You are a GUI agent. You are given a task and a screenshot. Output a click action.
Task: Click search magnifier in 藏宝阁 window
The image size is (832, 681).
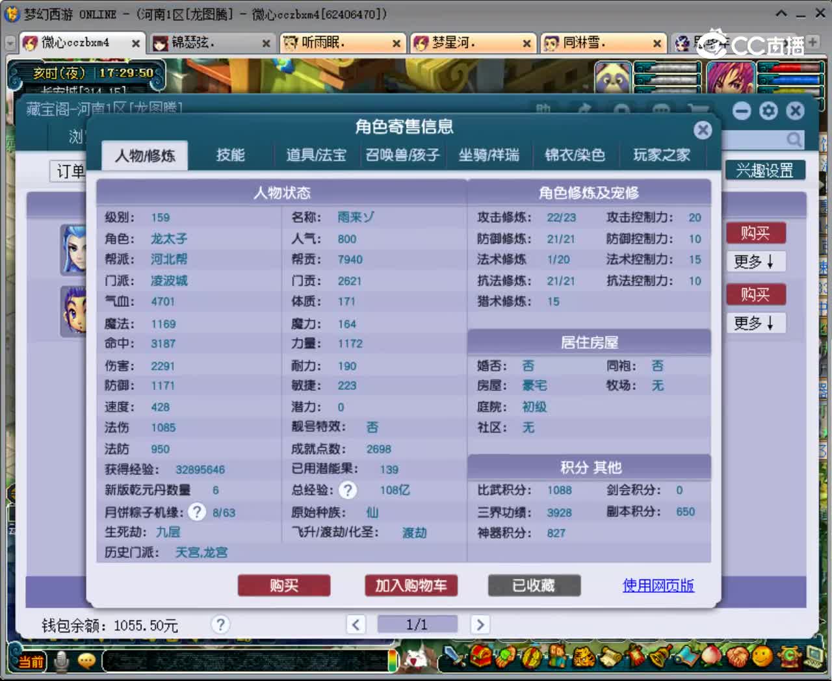(x=794, y=139)
